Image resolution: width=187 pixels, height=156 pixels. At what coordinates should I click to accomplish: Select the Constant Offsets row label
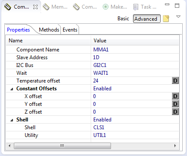click(36, 89)
